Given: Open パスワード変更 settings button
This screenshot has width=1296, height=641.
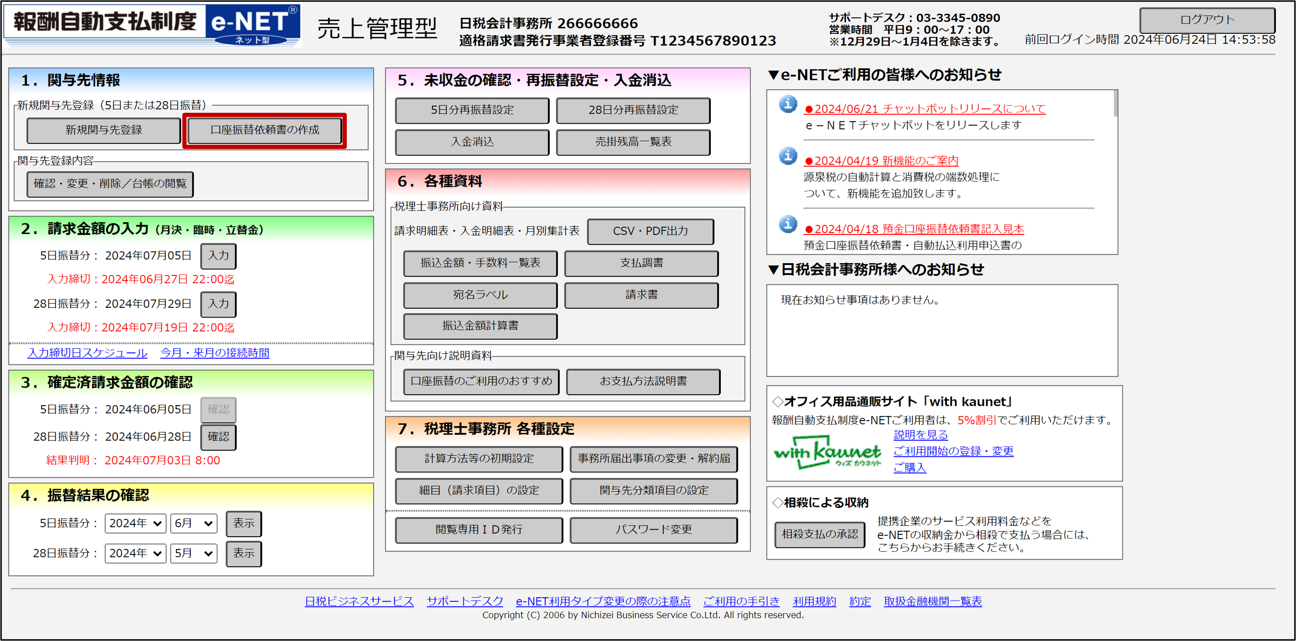Looking at the screenshot, I should click(x=653, y=530).
